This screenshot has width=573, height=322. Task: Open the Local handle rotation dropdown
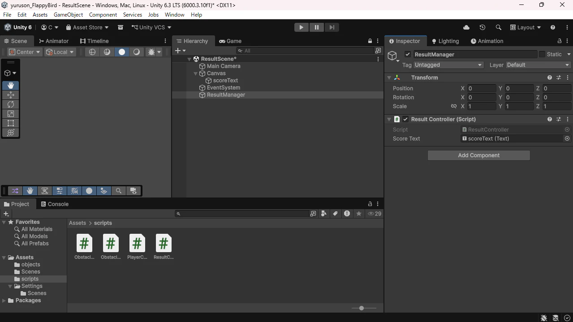(60, 52)
